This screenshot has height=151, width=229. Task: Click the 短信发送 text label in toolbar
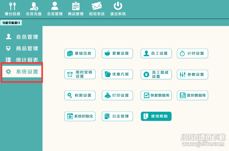(x=97, y=14)
